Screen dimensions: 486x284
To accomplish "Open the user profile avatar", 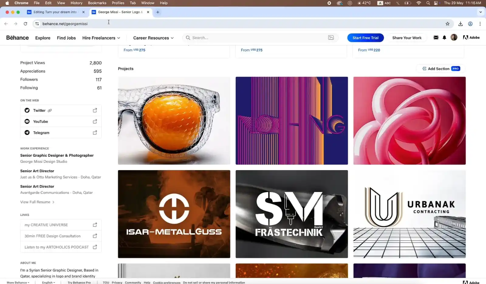I will pos(454,37).
